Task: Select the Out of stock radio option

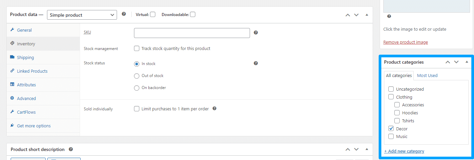Action: tap(137, 76)
